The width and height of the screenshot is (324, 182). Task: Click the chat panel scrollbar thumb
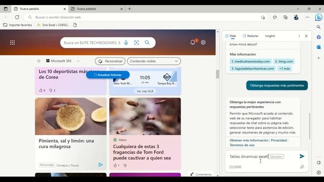click(x=309, y=126)
